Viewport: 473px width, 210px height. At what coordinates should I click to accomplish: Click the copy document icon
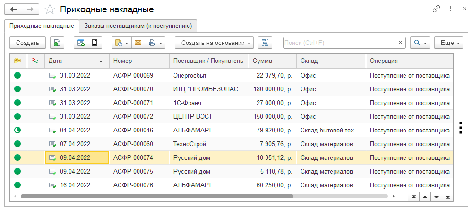56,43
